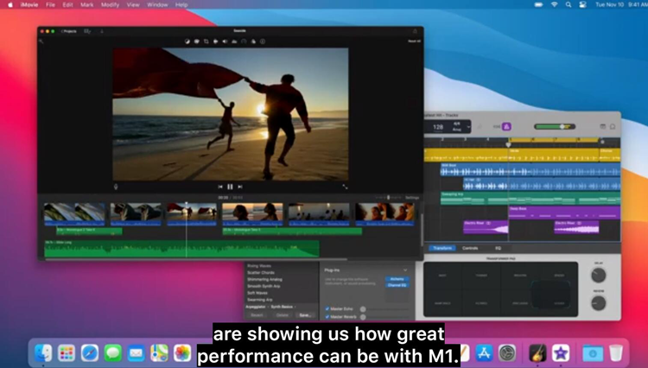
Task: Open the Mark menu
Action: [x=86, y=4]
